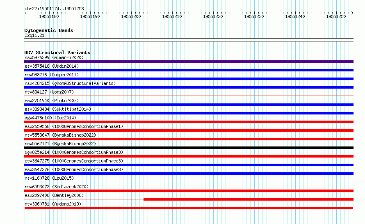
Task: Select the thick red esv2097408 Bentley2008 bar segment
Action: 249,199
